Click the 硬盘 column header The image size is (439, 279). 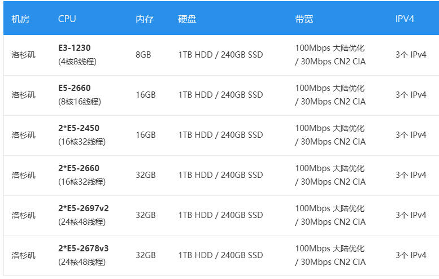click(x=187, y=19)
